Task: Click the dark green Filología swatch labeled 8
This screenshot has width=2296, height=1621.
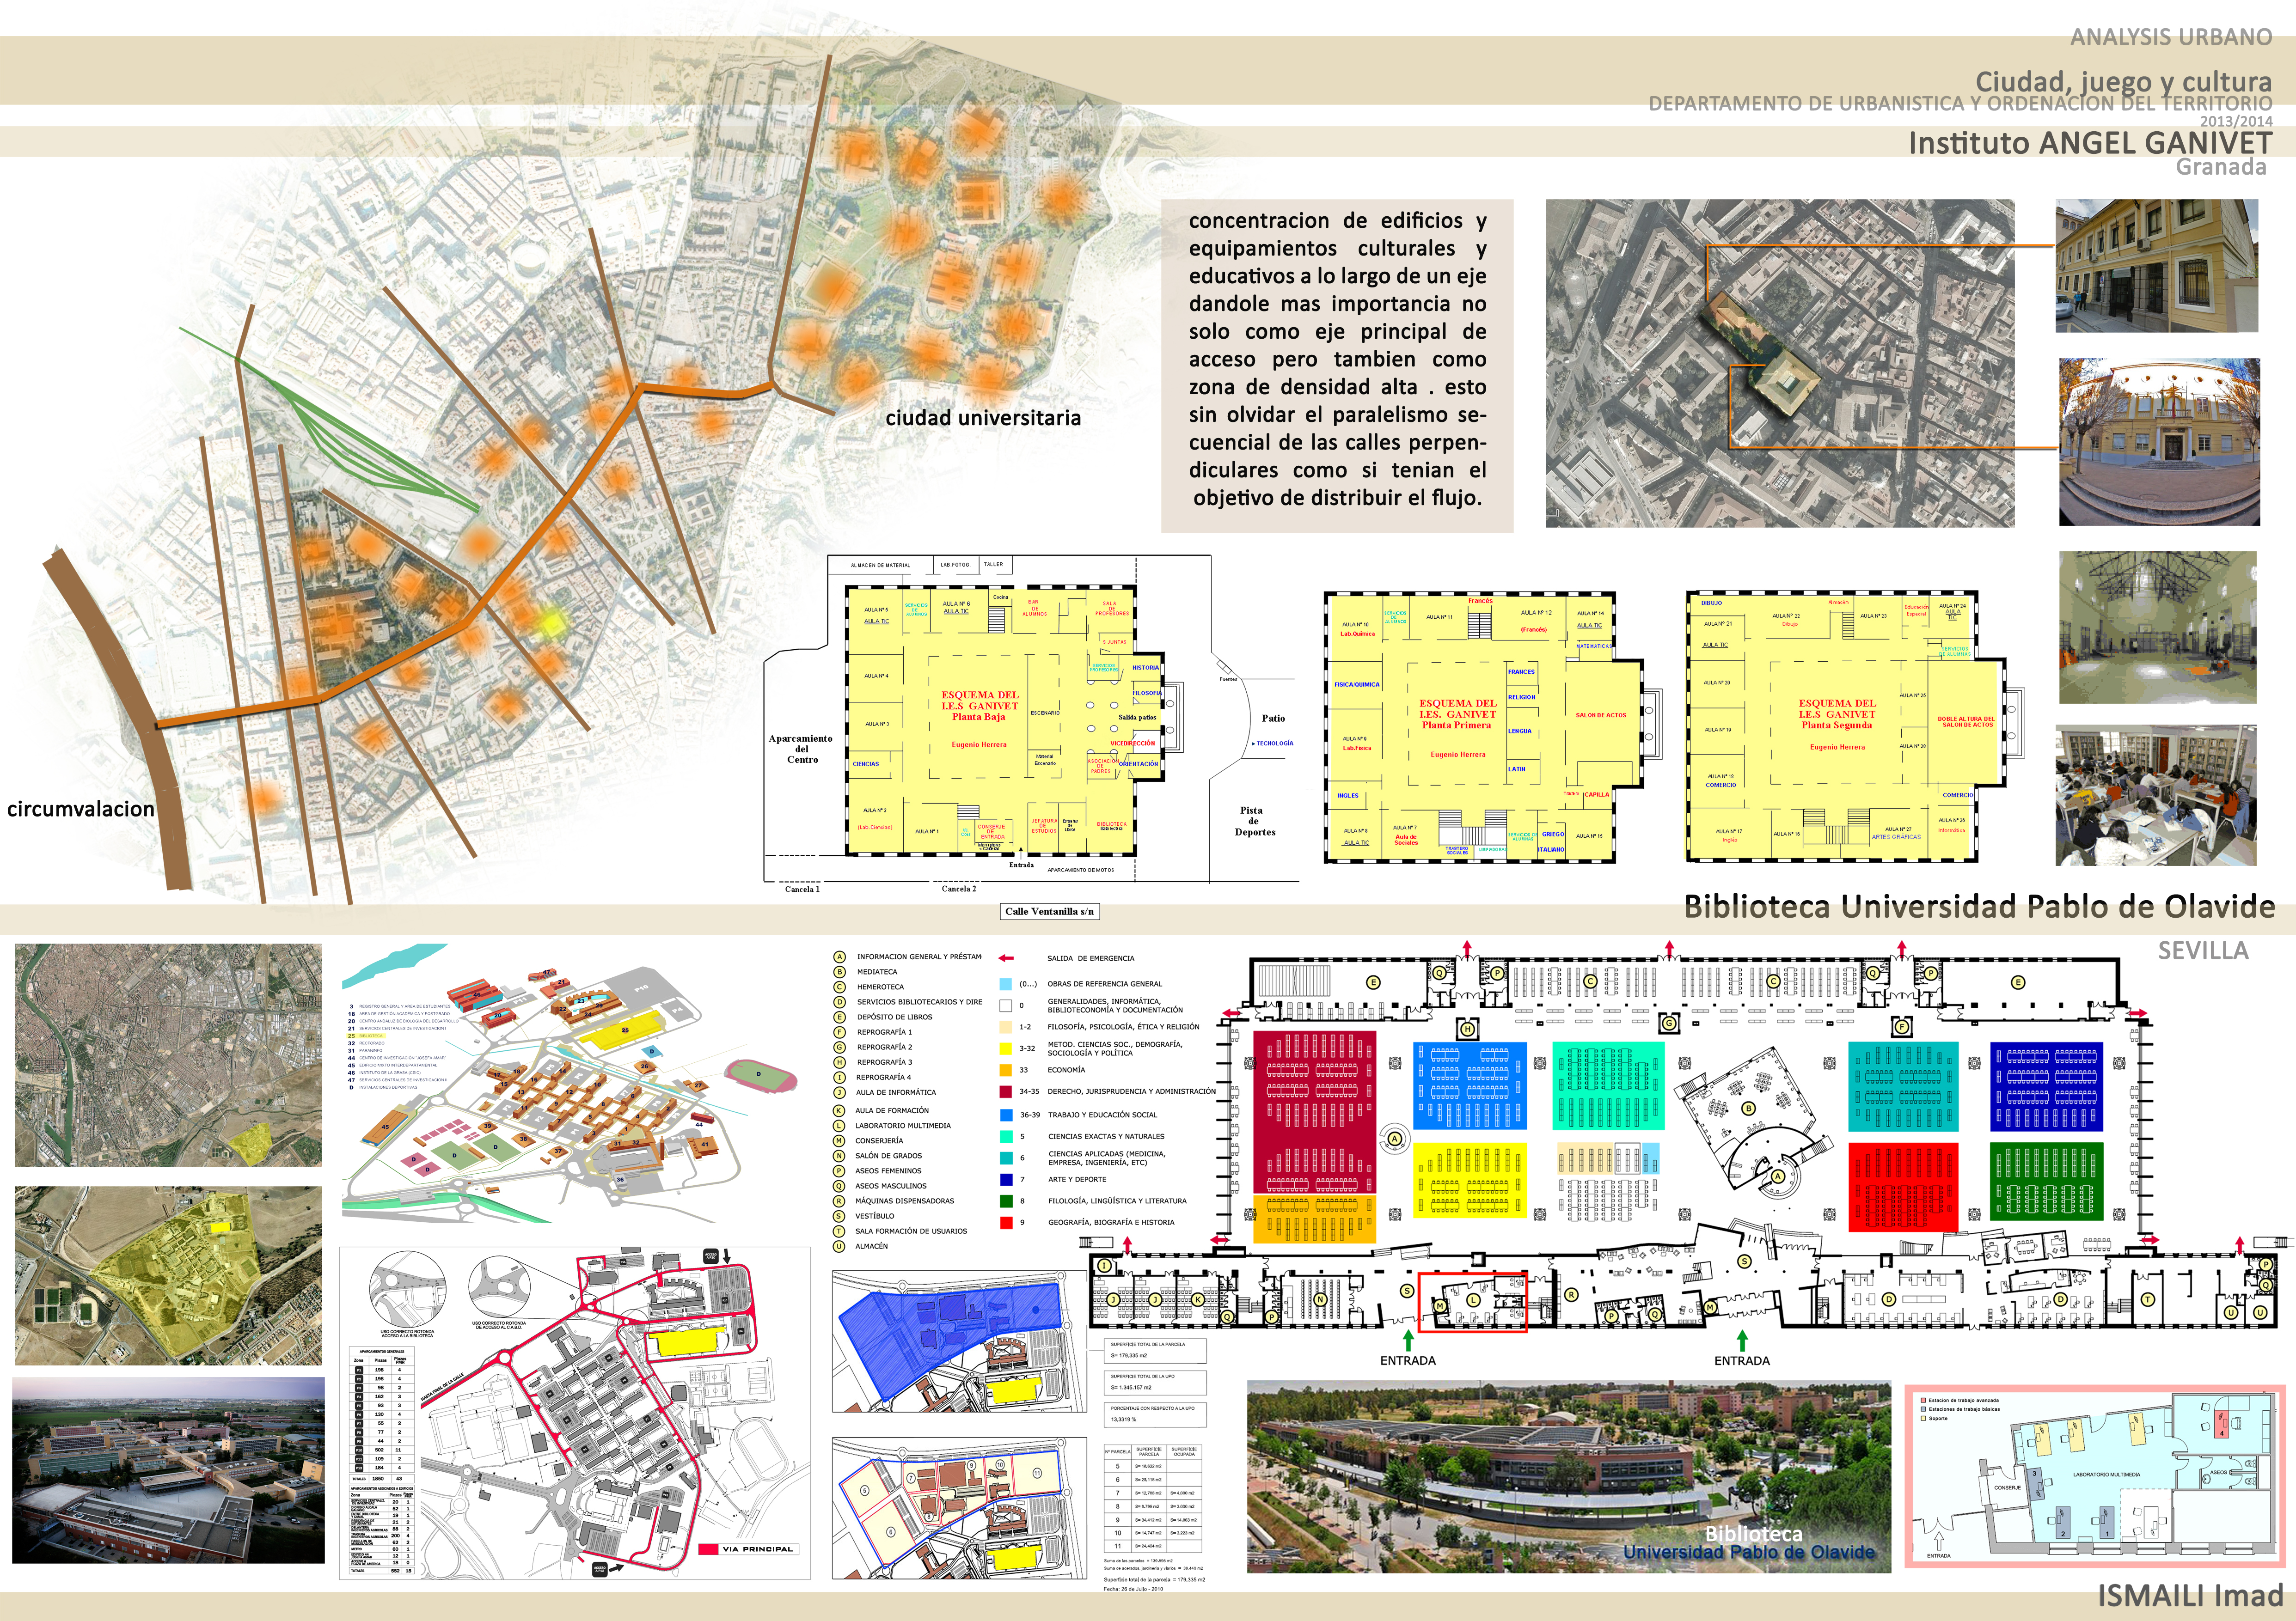Action: point(1006,1201)
